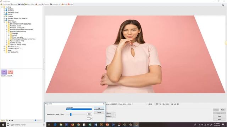Switch to the Editor tab
Image resolution: width=227 pixels, height=127 pixels.
click(x=21, y=4)
